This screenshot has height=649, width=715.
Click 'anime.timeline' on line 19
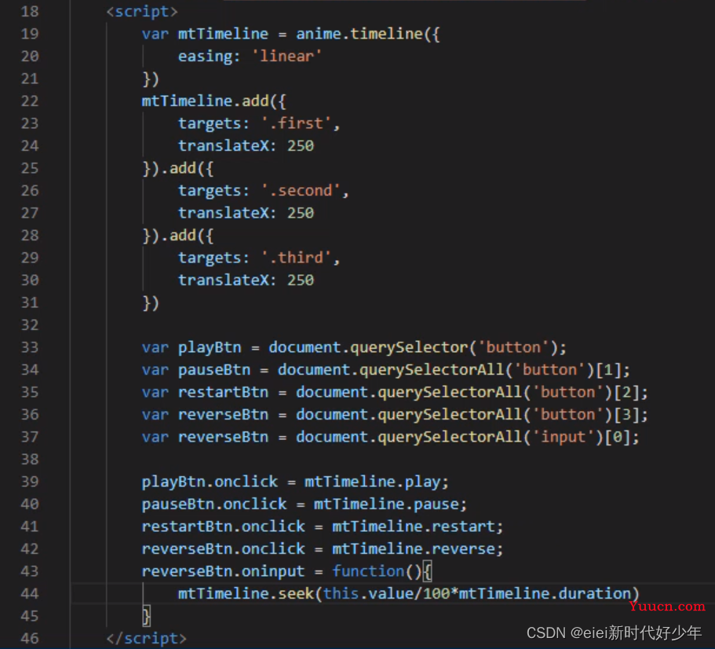[x=359, y=34]
